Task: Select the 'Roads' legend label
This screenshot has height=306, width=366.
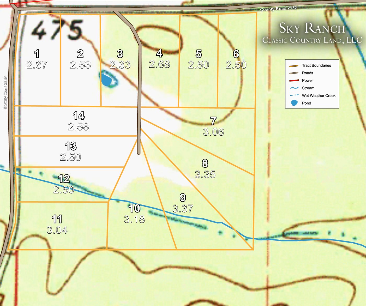Action: coord(307,73)
